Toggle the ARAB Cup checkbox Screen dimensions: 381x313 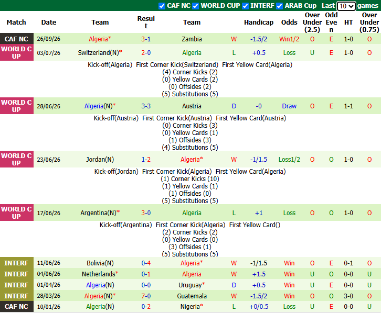[x=280, y=6]
